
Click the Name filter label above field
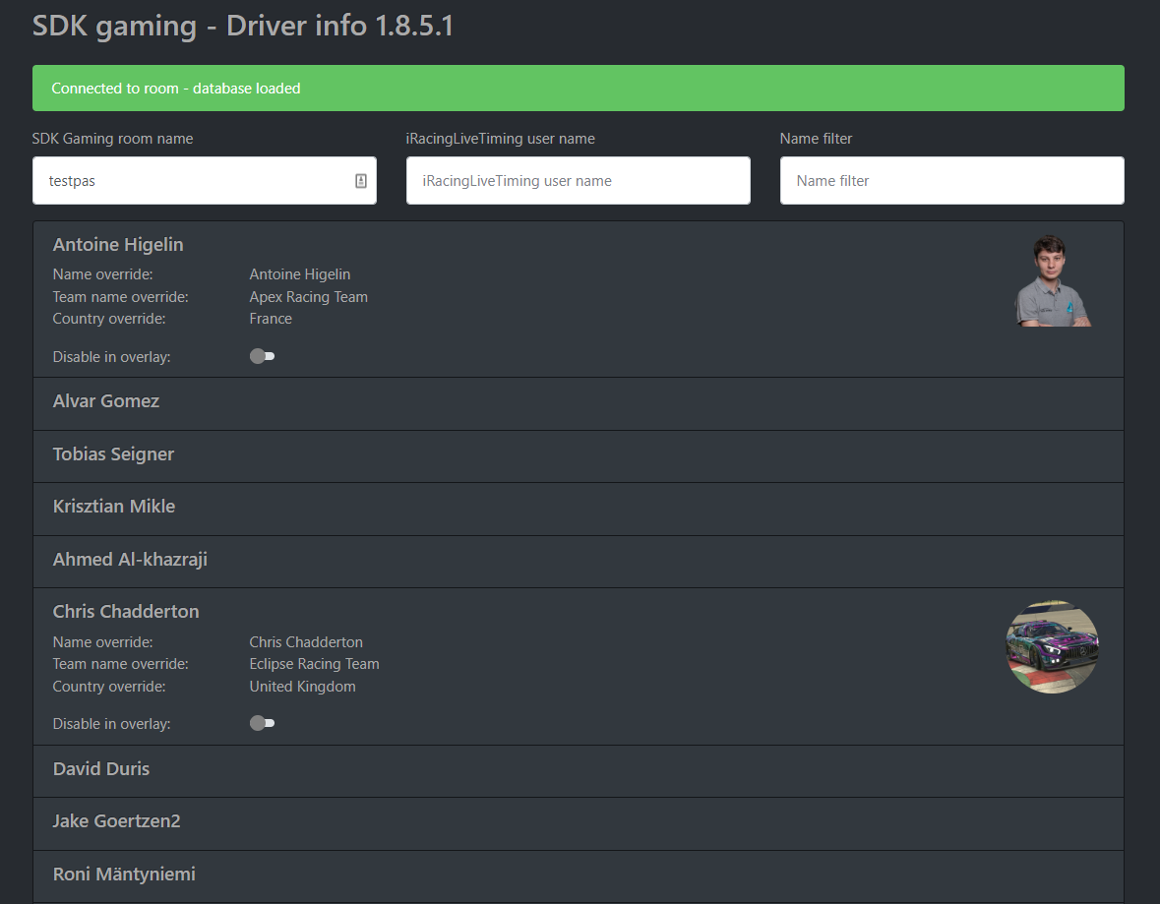816,139
